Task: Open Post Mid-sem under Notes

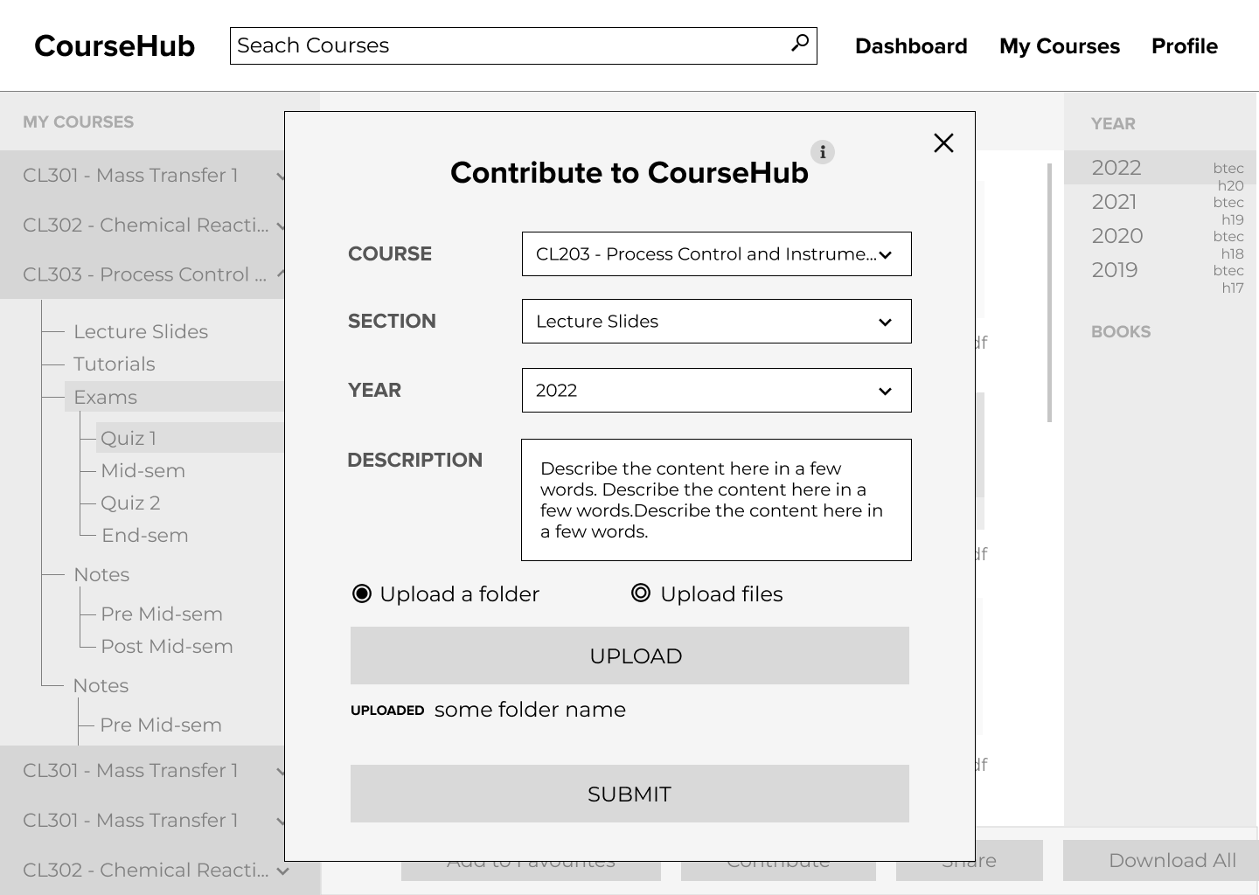Action: 167,647
